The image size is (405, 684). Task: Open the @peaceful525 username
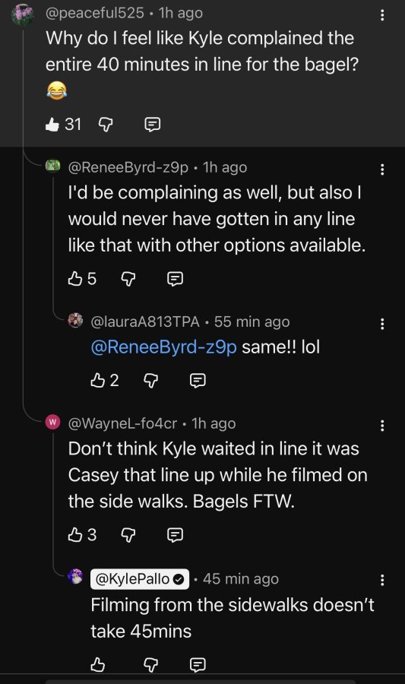[x=95, y=13]
